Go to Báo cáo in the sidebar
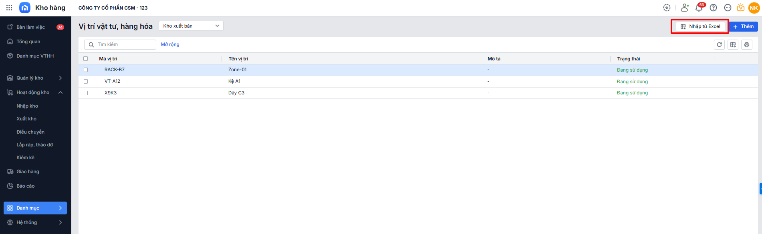This screenshot has height=234, width=762. pos(25,186)
